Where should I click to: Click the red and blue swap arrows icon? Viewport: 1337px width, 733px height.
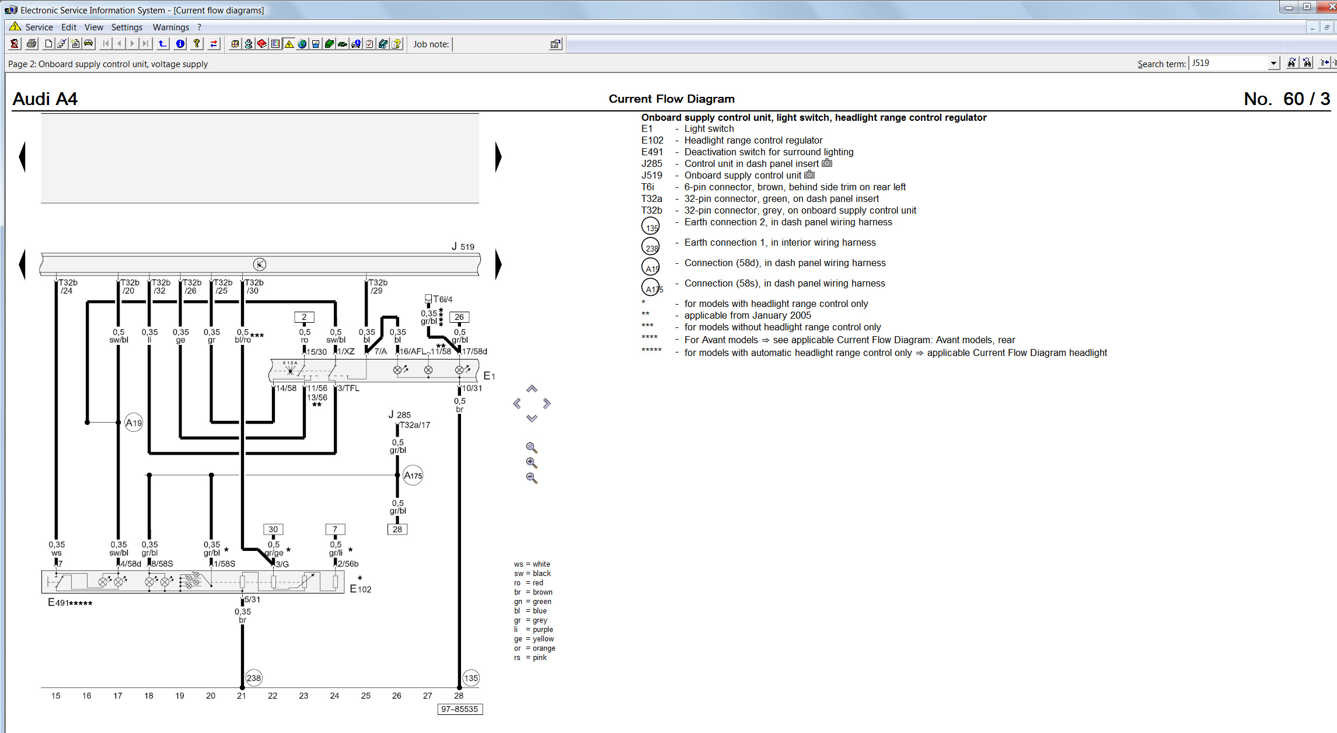pyautogui.click(x=214, y=44)
